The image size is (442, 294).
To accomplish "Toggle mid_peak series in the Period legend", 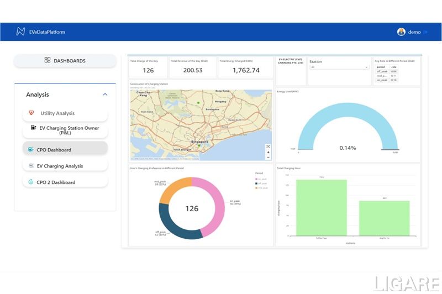I will click(x=260, y=188).
